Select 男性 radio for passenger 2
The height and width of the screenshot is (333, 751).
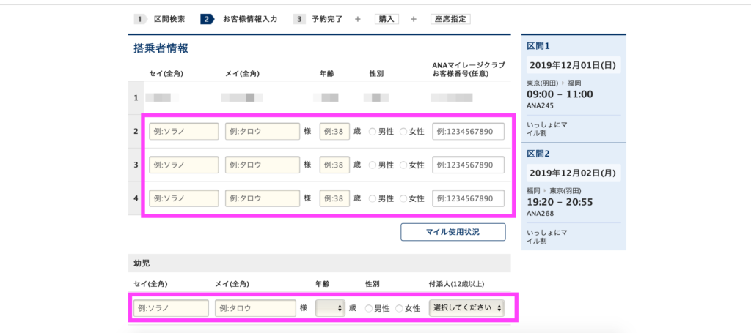pos(372,132)
